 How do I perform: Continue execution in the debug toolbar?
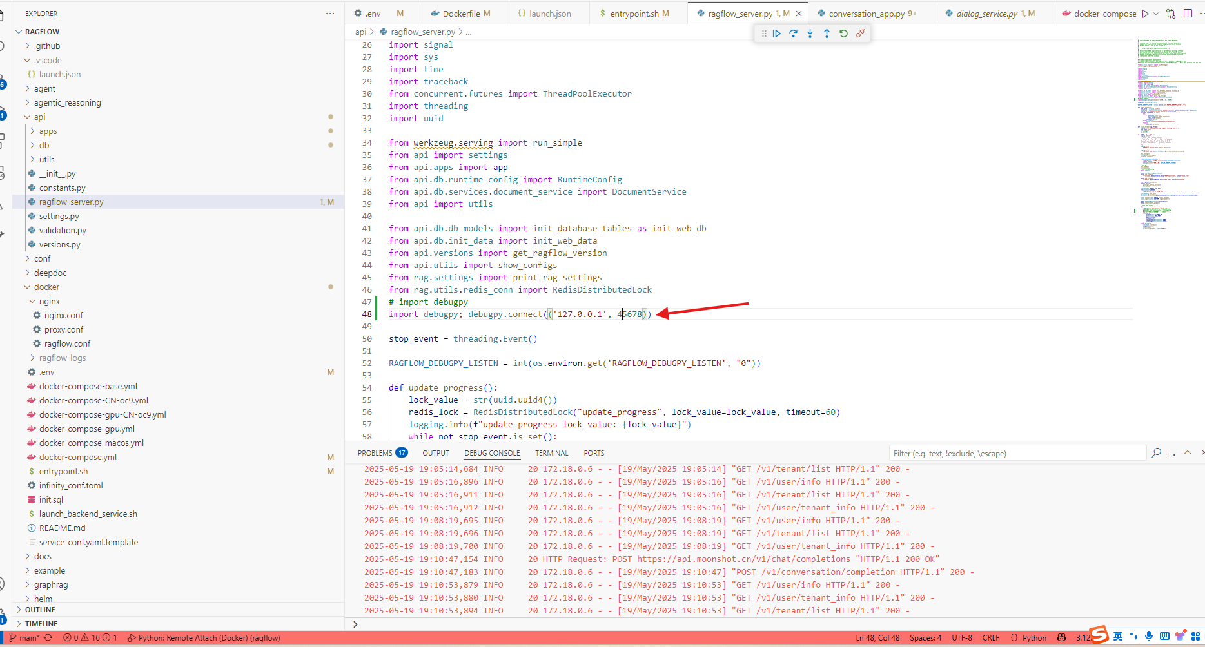coord(777,34)
